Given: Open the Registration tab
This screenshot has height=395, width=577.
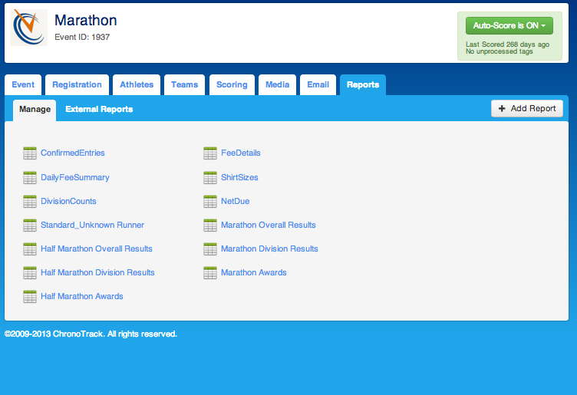Looking at the screenshot, I should click(77, 85).
